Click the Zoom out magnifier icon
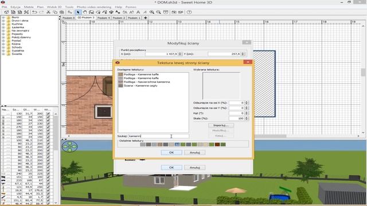The image size is (367, 206). tap(158, 12)
